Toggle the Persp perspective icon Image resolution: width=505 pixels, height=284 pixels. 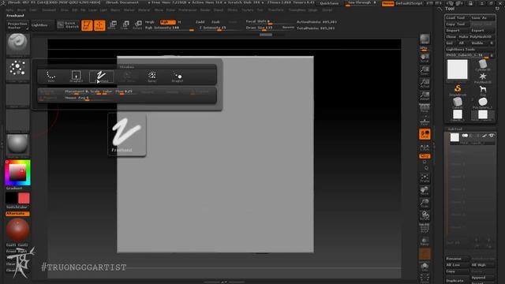425,109
